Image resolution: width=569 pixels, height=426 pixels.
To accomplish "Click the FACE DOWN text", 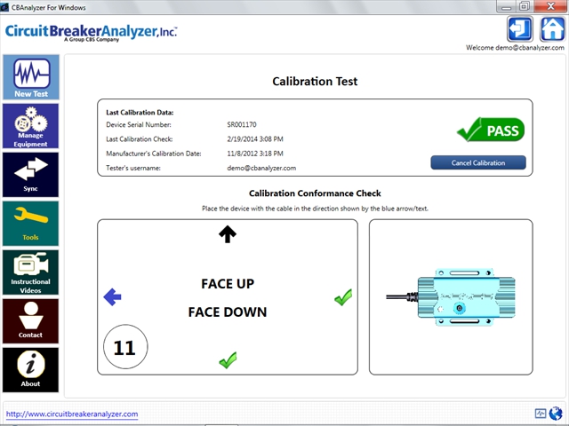I will pyautogui.click(x=228, y=312).
